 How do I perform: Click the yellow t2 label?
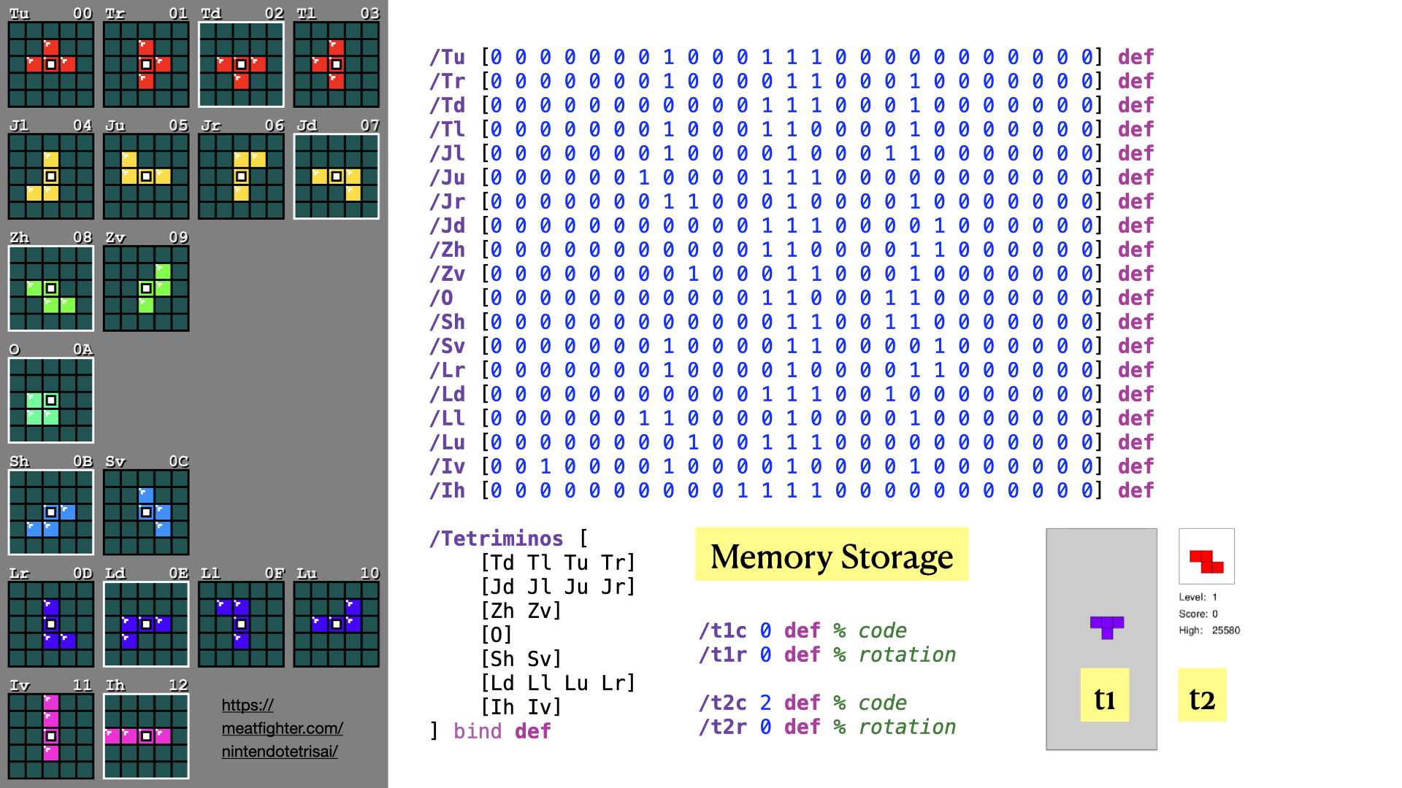[1202, 695]
